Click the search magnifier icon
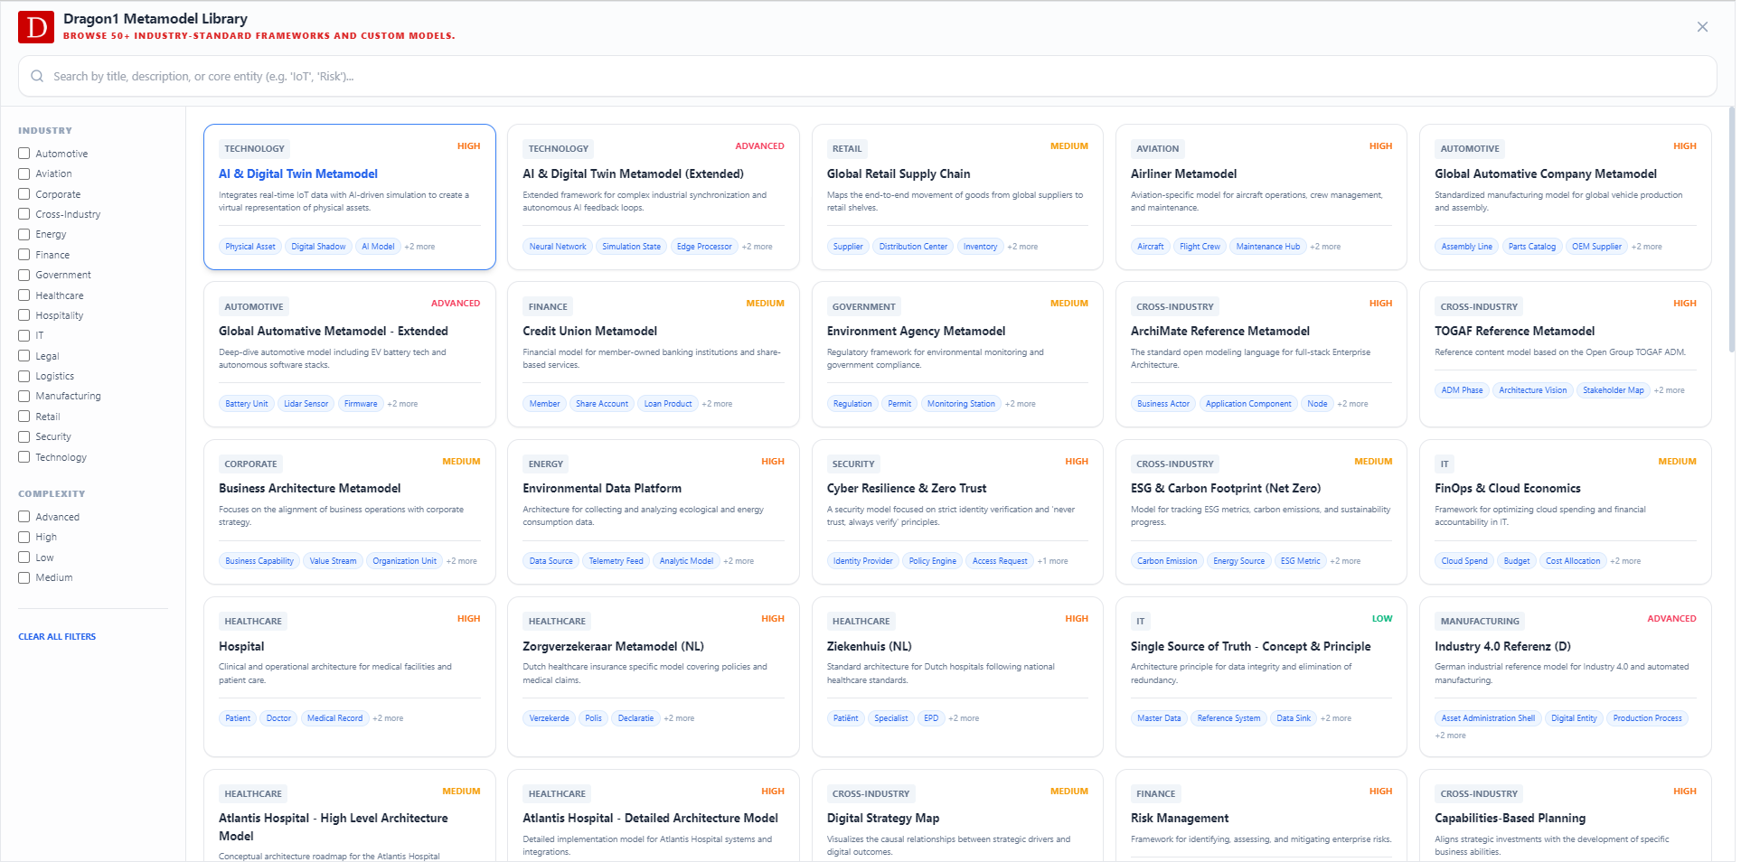1741x862 pixels. (x=37, y=77)
